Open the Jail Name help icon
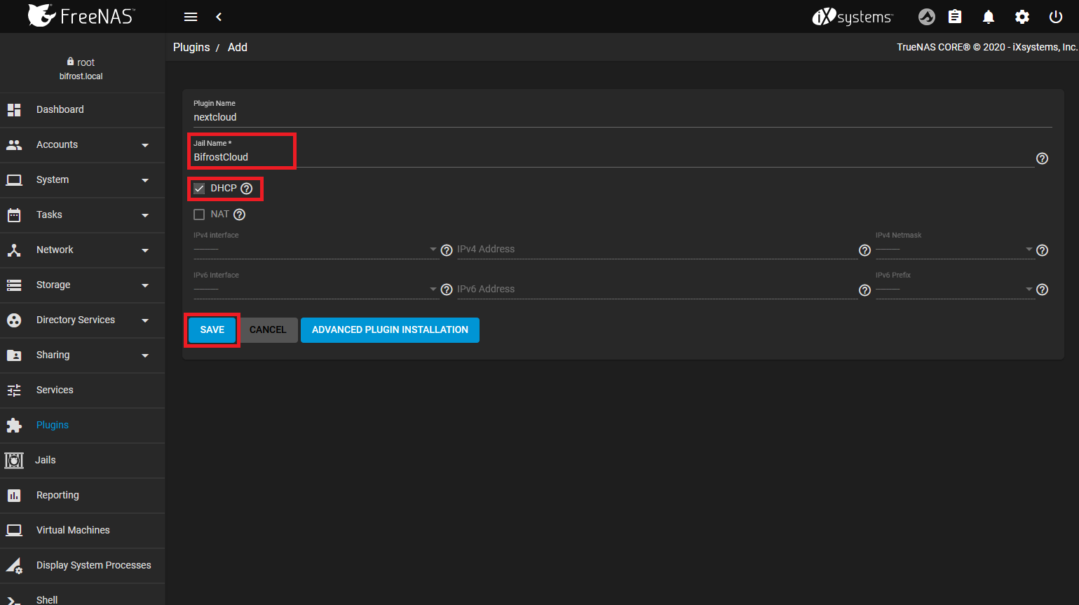Screen dimensions: 1079x605 coord(1043,158)
